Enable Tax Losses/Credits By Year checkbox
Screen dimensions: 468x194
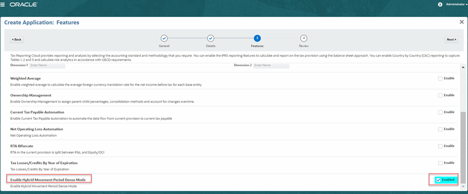[440, 163]
